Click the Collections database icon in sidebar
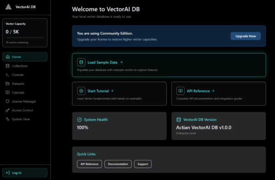Screen dimensions: 275x180 7,66
